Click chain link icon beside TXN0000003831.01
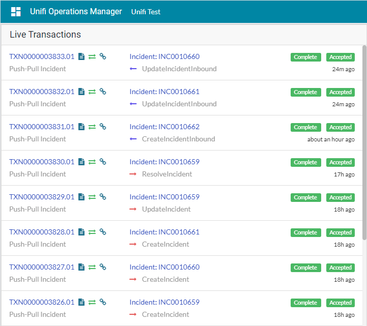Image resolution: width=367 pixels, height=326 pixels. click(103, 127)
